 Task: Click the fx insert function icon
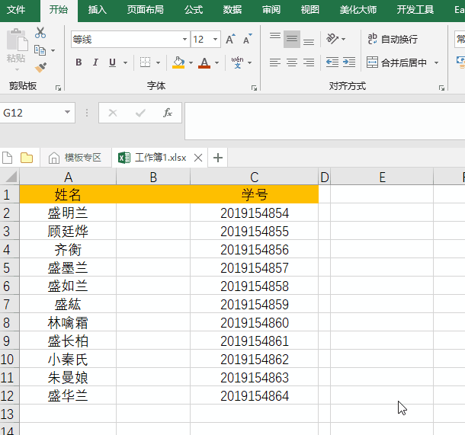coord(168,113)
